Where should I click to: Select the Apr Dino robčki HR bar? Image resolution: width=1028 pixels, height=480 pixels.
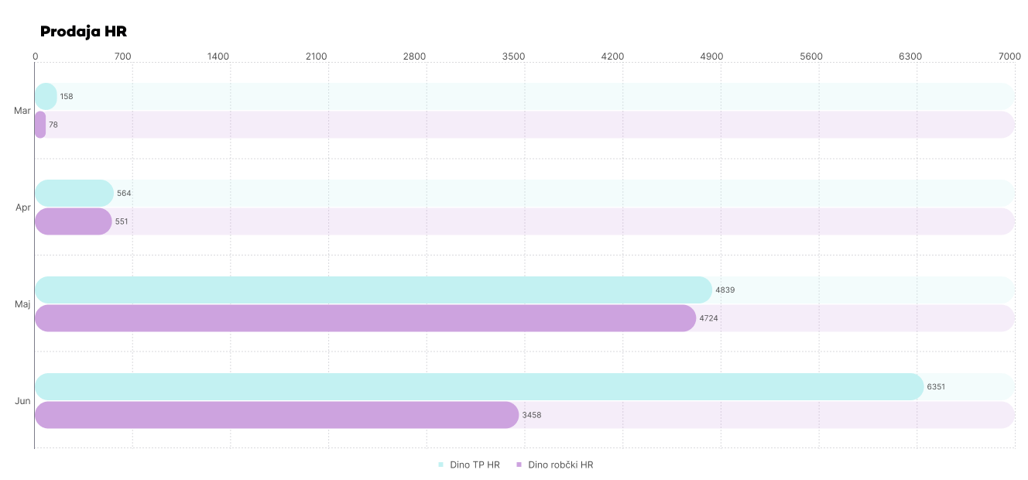(73, 221)
